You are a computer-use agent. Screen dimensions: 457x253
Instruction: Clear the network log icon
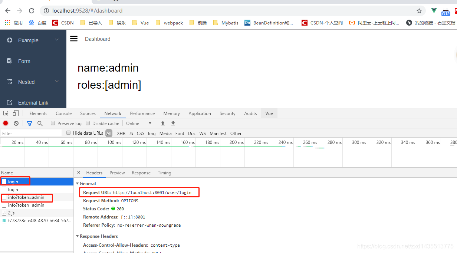(16, 123)
